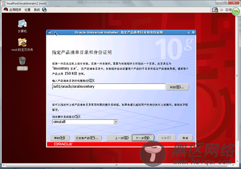
Task: Launch the web browser globe icon
Action: [x=44, y=10]
